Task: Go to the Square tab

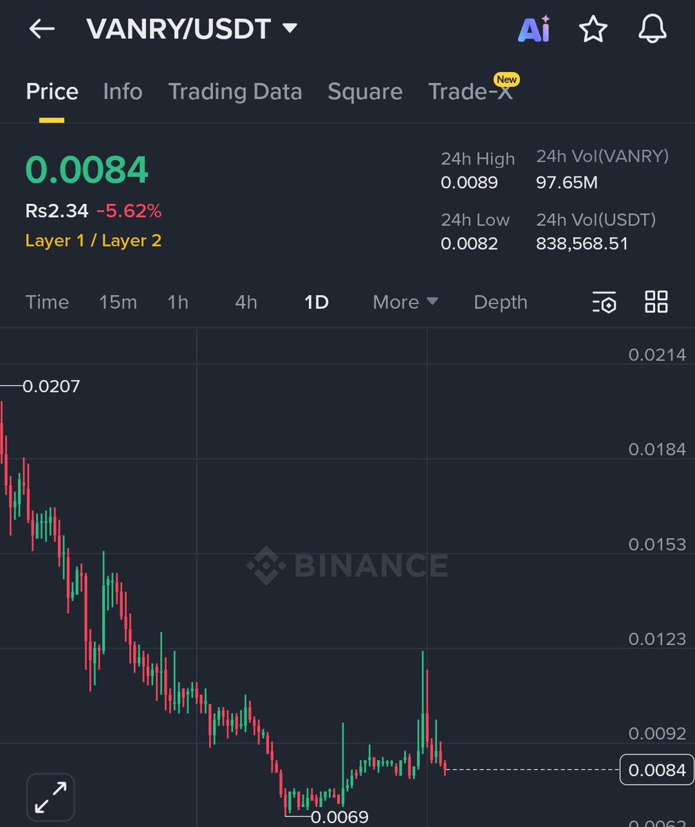Action: [365, 92]
